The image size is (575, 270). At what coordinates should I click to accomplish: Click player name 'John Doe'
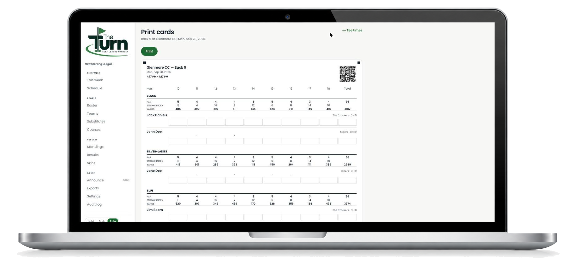(x=154, y=132)
